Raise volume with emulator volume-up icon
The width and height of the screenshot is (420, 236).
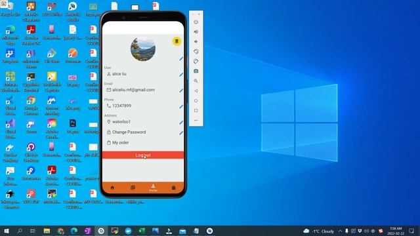(x=196, y=31)
